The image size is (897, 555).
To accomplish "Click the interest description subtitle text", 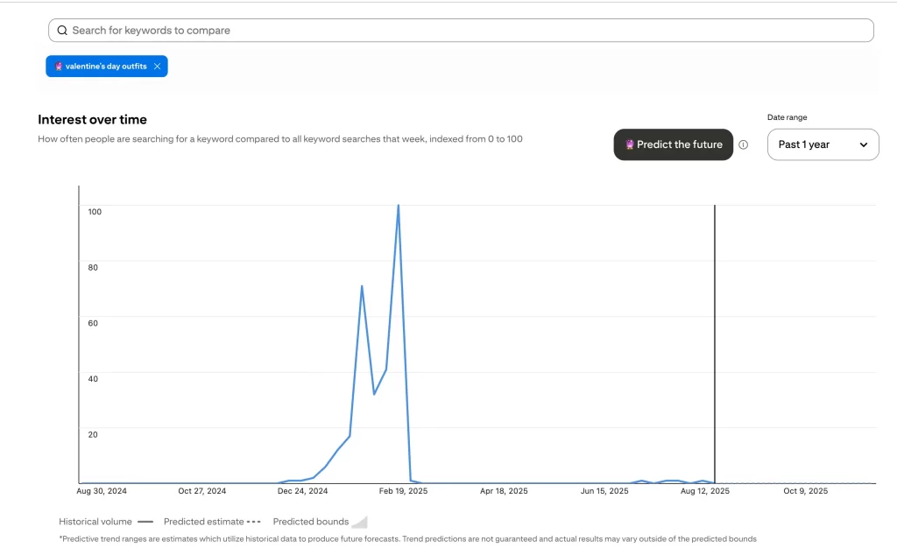I will pos(280,139).
